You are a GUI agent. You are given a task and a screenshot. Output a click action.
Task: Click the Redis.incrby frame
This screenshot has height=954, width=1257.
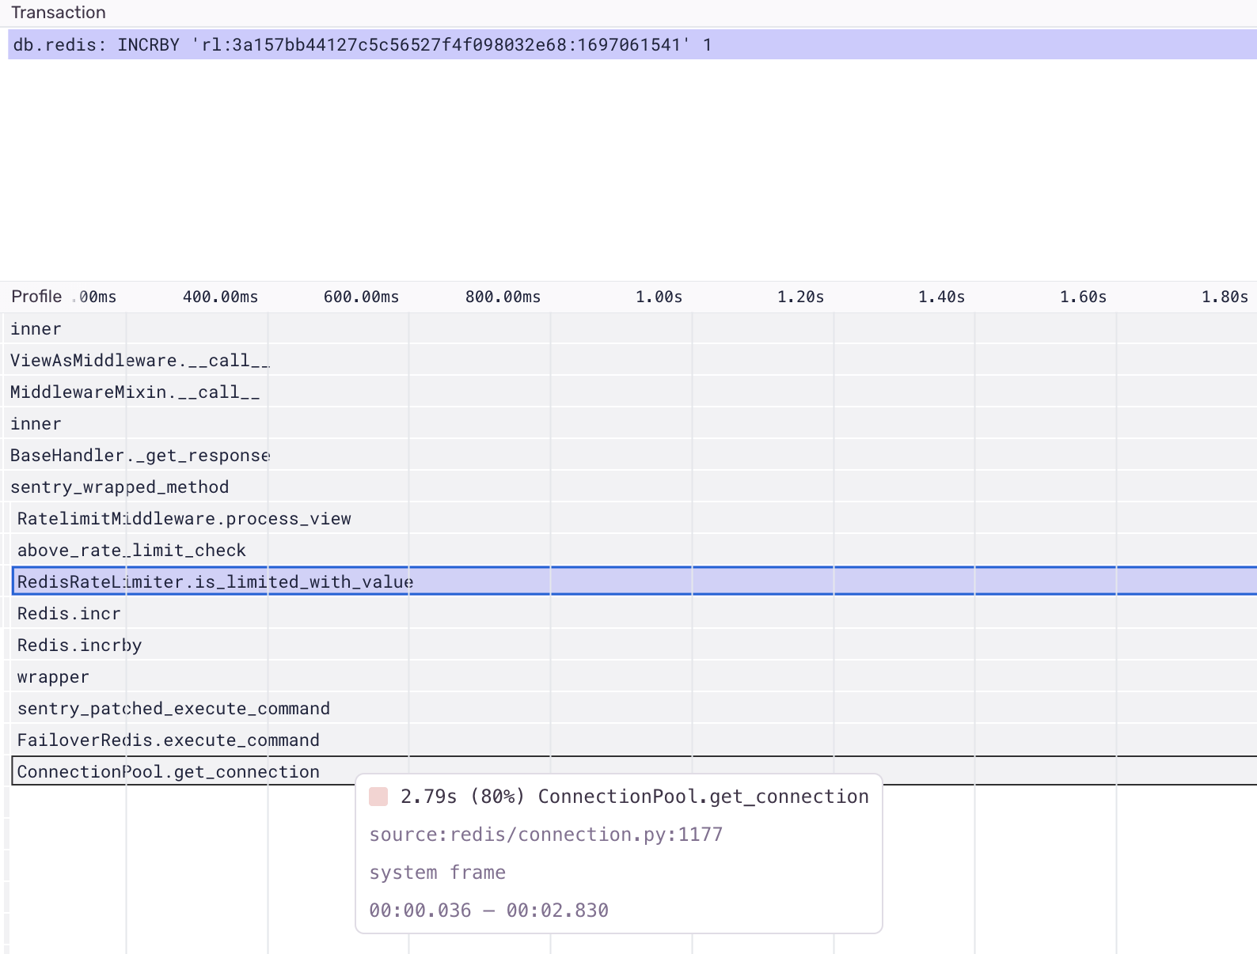click(x=79, y=645)
